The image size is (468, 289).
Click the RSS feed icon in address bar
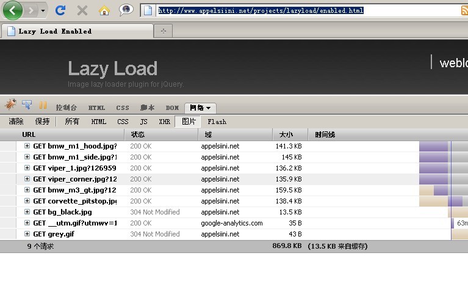point(464,10)
